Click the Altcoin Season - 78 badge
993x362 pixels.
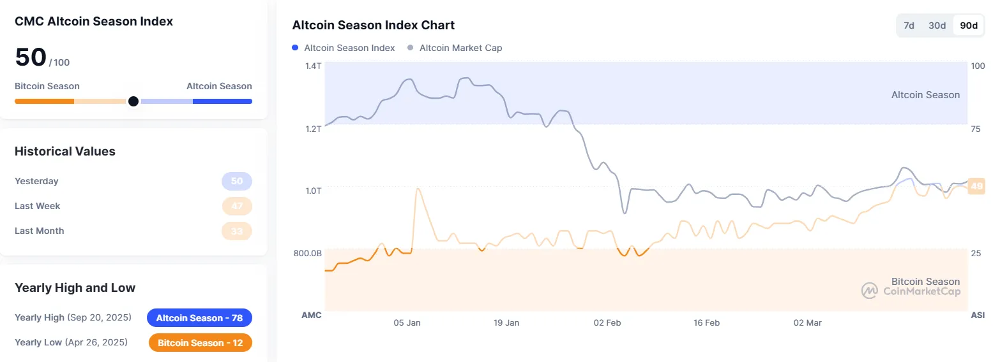(x=199, y=317)
